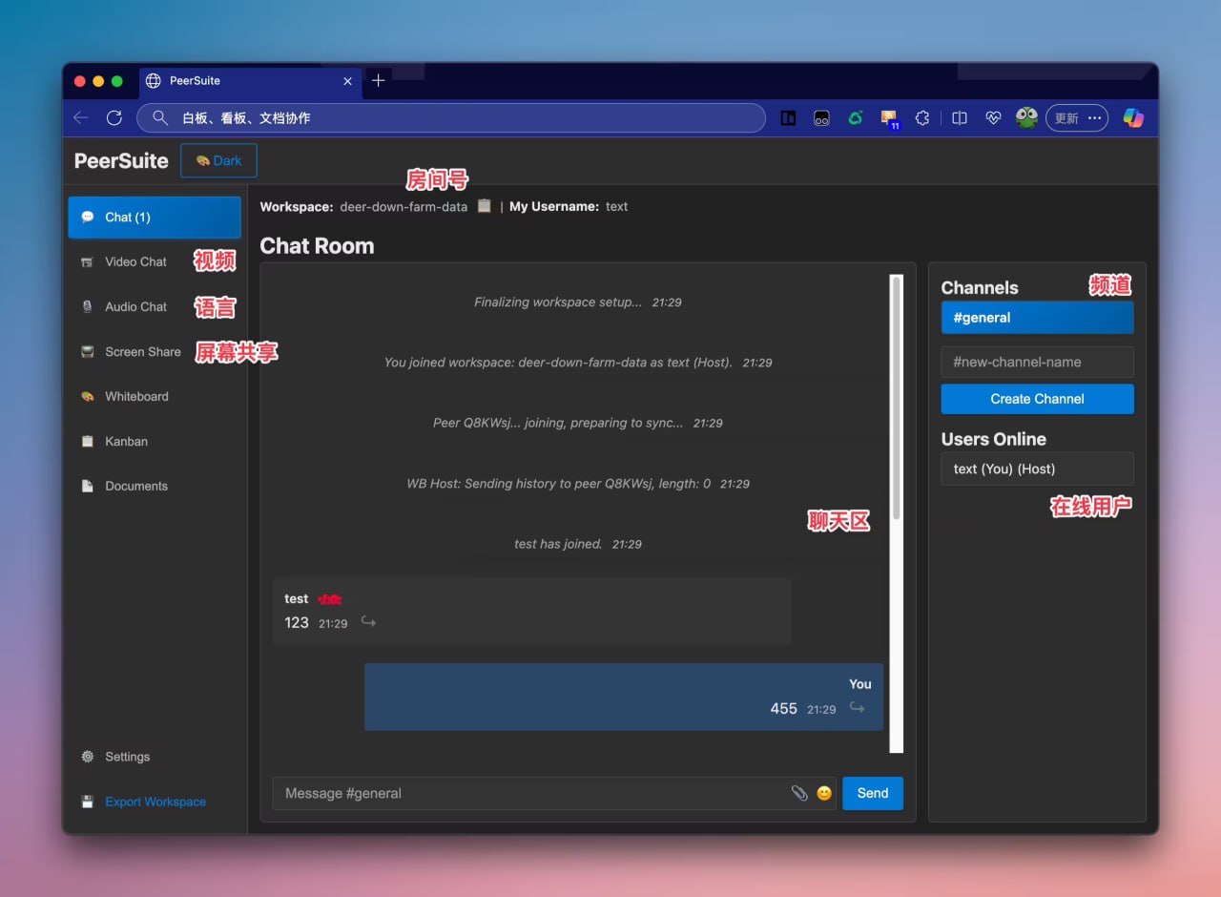The height and width of the screenshot is (897, 1221).
Task: Open a new browser tab
Action: click(x=378, y=81)
